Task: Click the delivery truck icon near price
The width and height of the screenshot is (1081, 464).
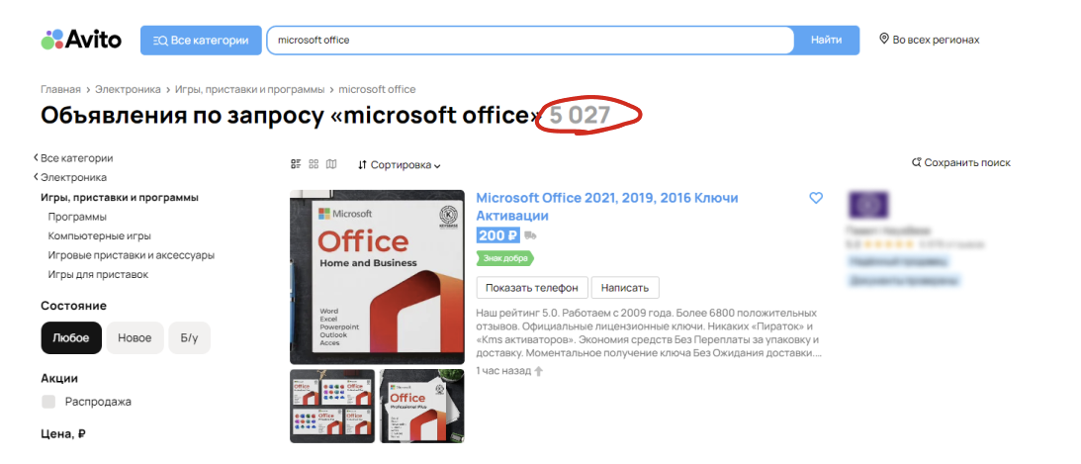Action: 530,235
